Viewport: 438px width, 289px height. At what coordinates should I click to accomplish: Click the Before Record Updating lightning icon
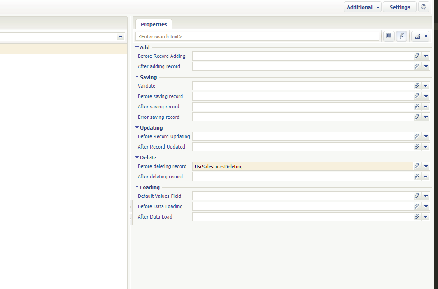tap(417, 136)
